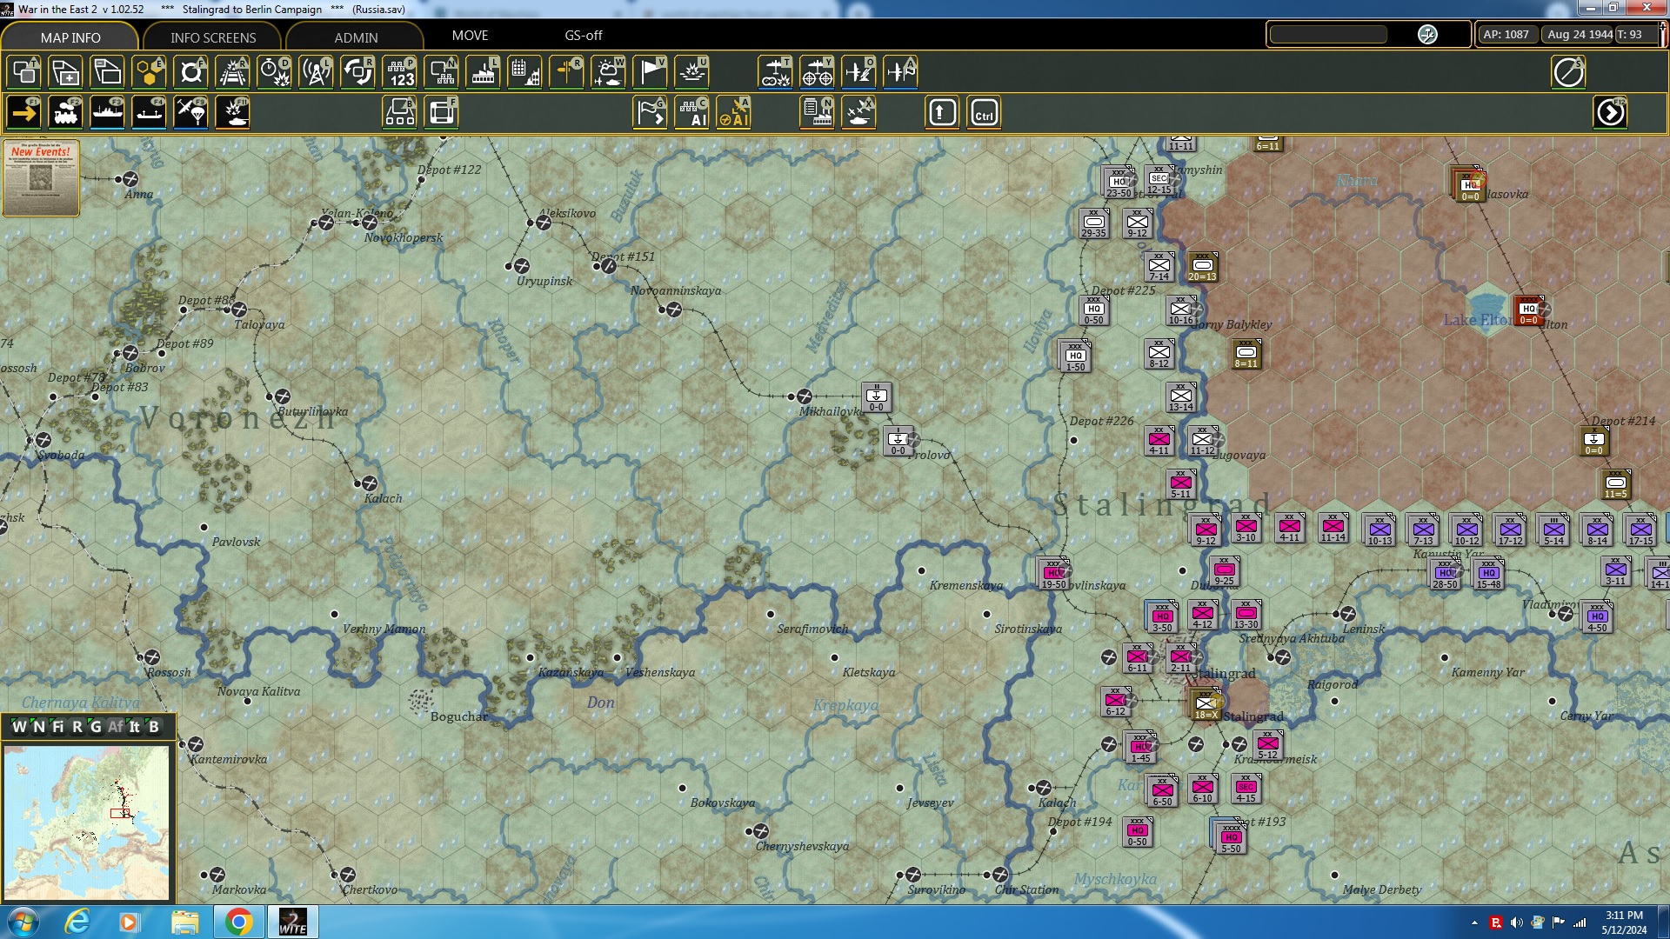Toggle R nation filter on minimap panel
Screen dimensions: 1670x939
point(77,726)
